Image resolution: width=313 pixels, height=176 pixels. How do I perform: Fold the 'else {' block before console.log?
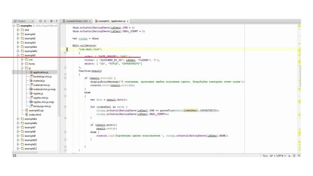click(x=66, y=132)
